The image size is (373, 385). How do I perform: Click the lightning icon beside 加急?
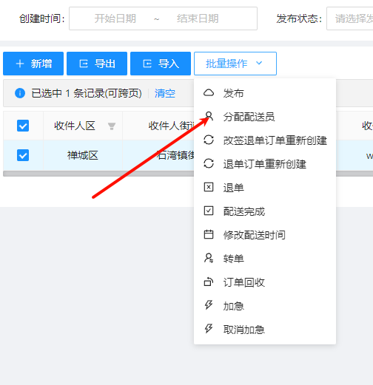point(209,305)
